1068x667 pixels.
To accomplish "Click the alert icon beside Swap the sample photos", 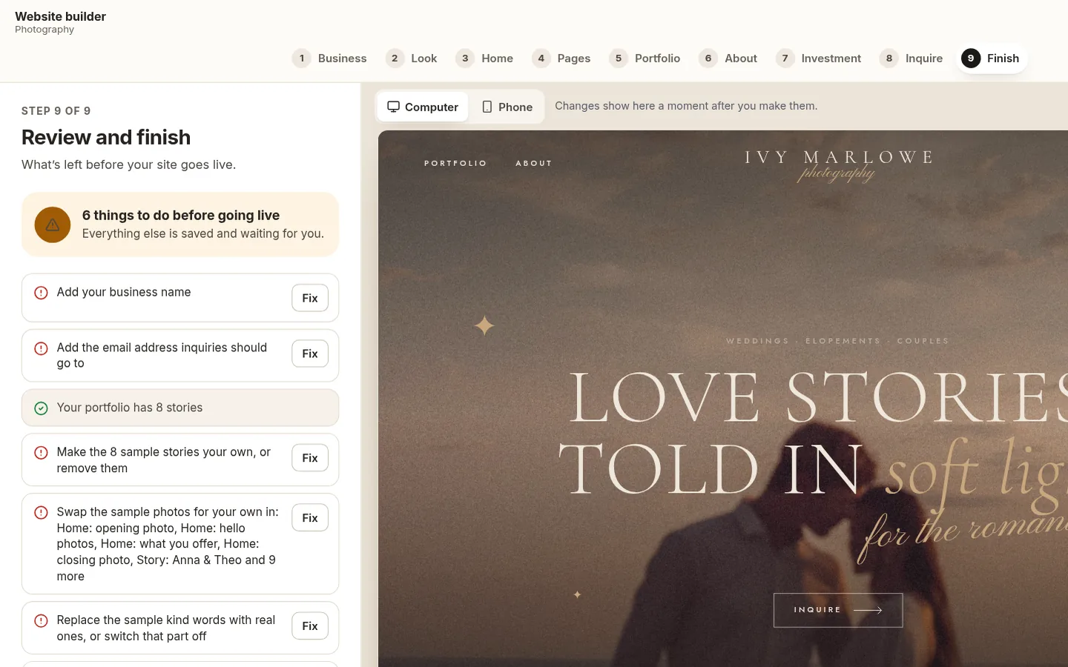I will [42, 513].
